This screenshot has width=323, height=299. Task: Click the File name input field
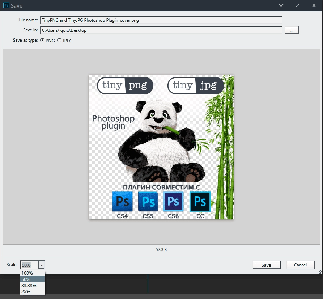point(161,20)
